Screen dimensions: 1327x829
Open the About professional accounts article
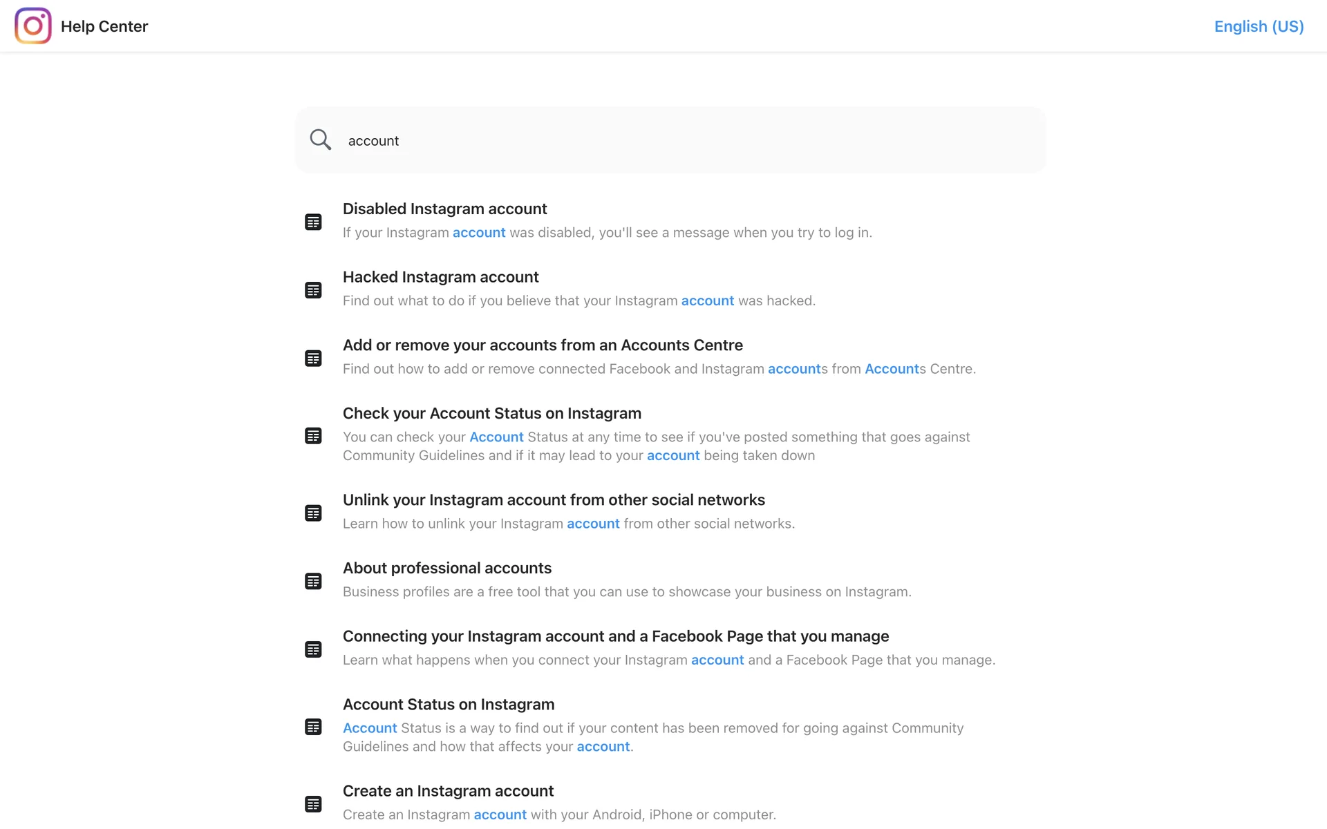click(446, 568)
